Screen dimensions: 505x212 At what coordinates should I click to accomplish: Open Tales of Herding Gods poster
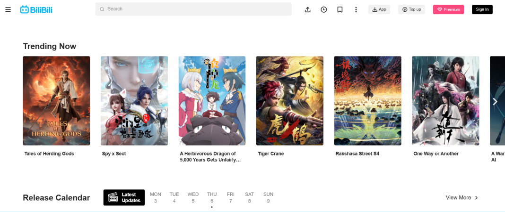56,101
